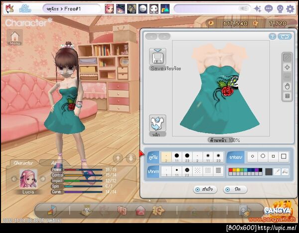
Task: Click the จตุจักร > Free#1 channel label
Action: coord(63,9)
